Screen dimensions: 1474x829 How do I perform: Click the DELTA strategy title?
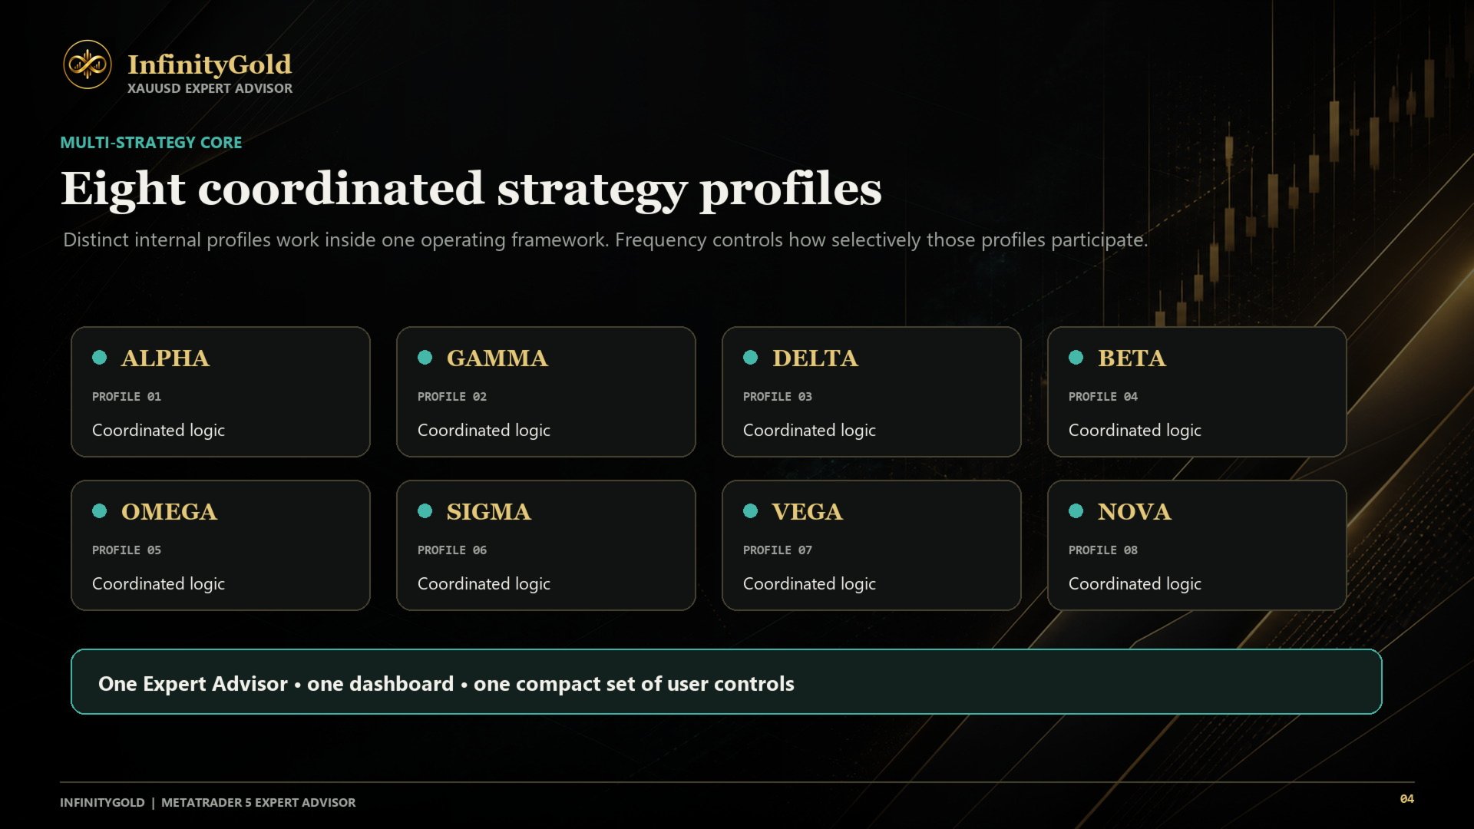click(815, 358)
